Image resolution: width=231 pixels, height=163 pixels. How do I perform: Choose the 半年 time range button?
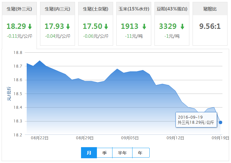122,153
